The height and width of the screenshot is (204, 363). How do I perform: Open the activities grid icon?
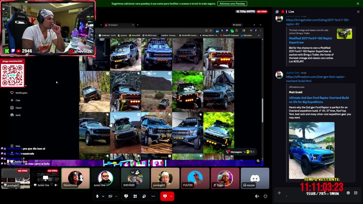[135, 196]
